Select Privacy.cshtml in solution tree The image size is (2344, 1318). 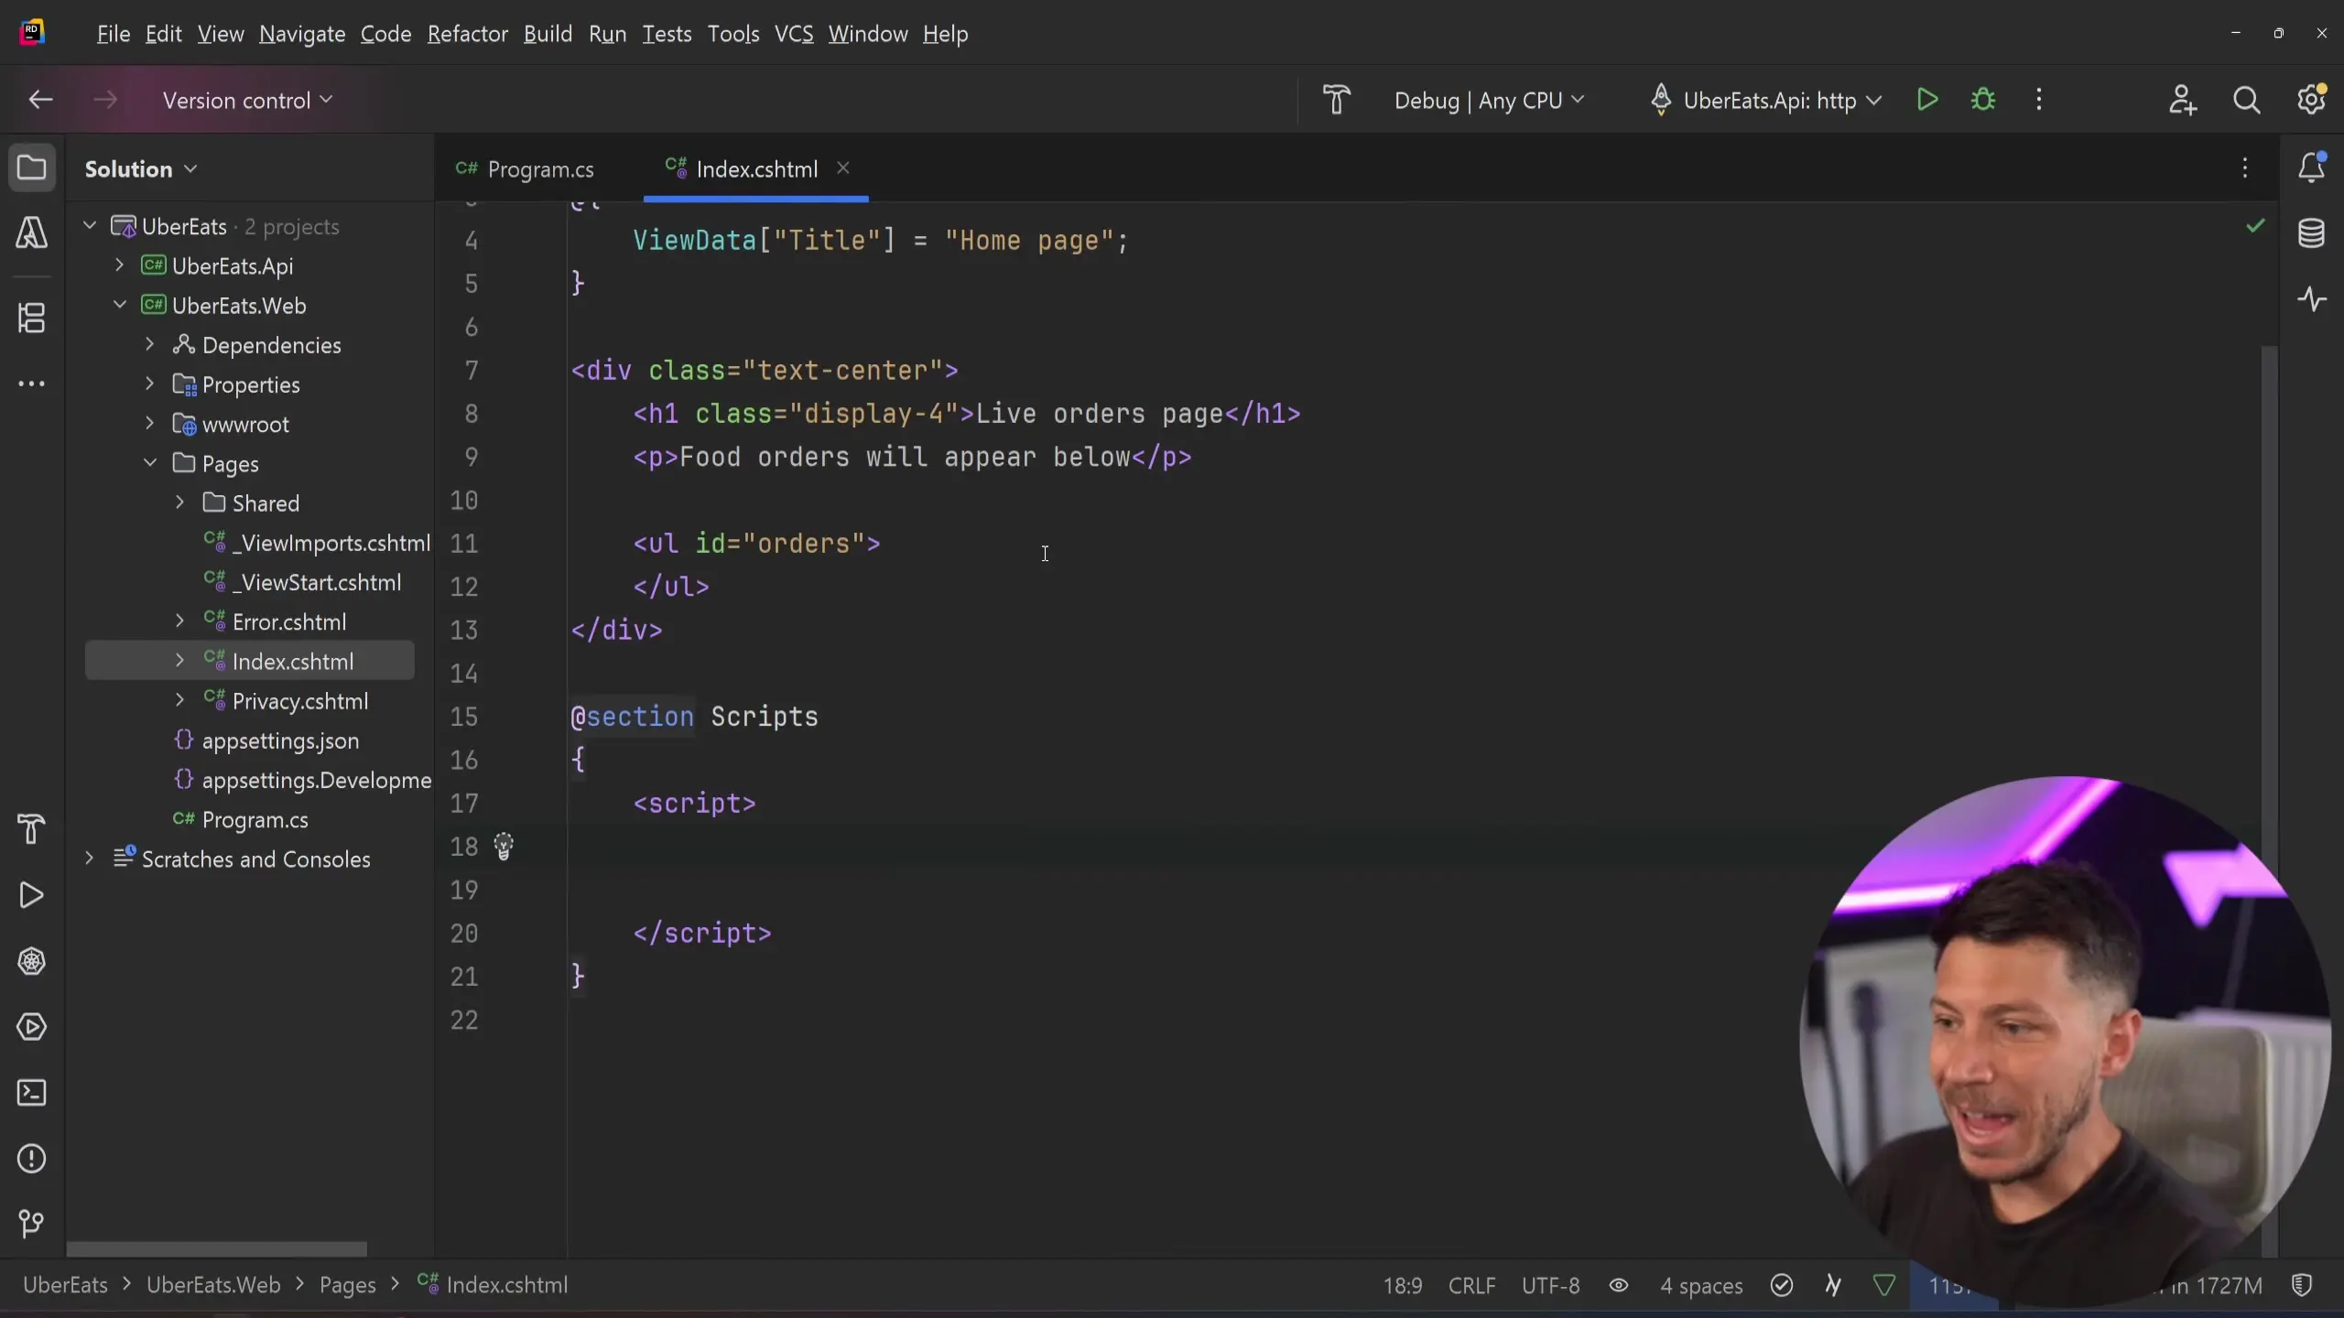(300, 701)
